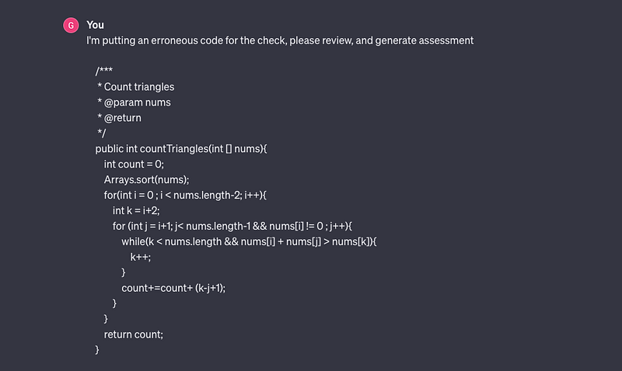This screenshot has width=622, height=371.
Task: Click the "k++;" statement
Action: (x=141, y=257)
